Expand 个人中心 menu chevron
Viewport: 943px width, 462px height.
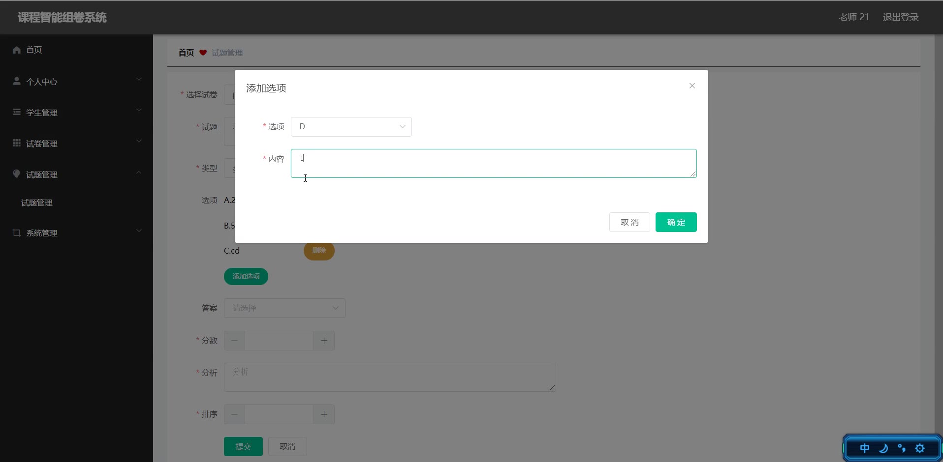(x=139, y=79)
